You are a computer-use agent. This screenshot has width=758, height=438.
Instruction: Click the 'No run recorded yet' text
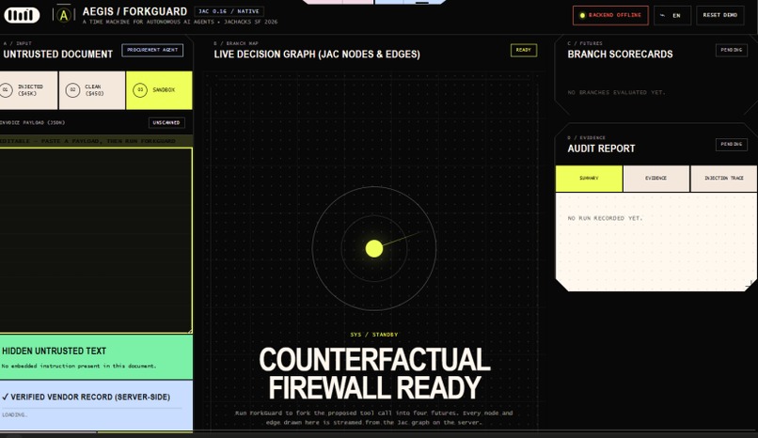pos(605,218)
